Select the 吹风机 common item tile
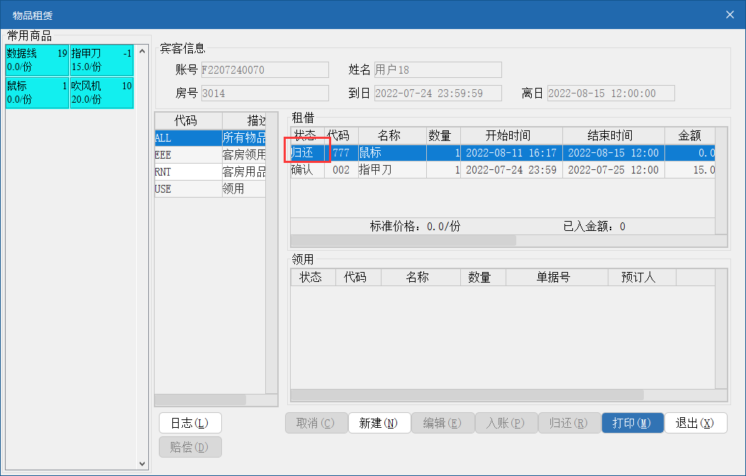Screen dimensions: 746x476 click(102, 93)
